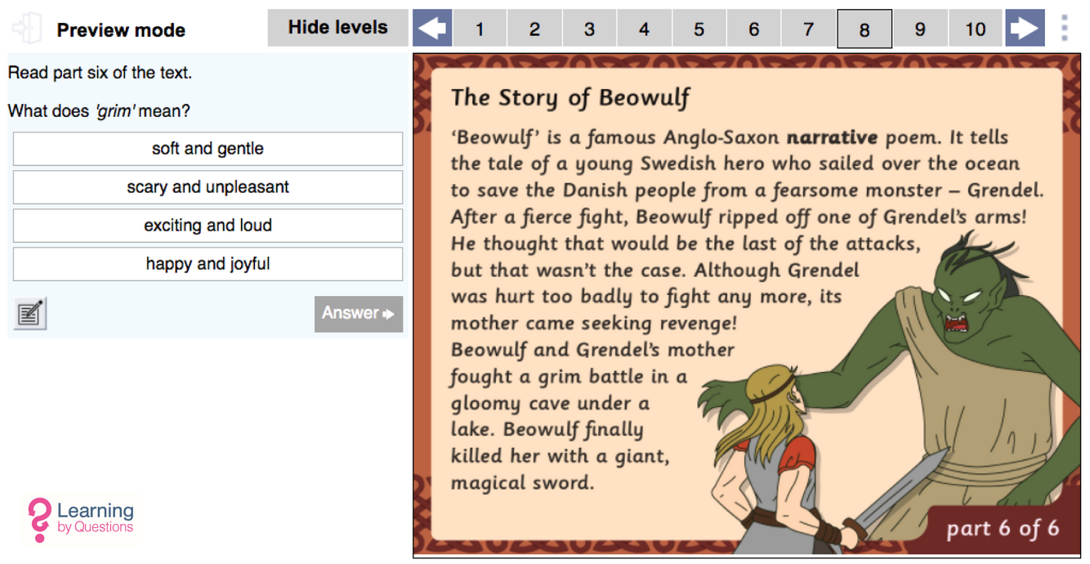Go to previous question with left arrow
Image resolution: width=1090 pixels, height=564 pixels.
432,29
